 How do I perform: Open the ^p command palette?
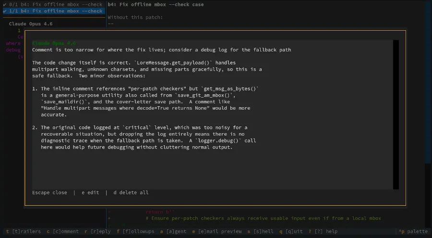(413, 231)
